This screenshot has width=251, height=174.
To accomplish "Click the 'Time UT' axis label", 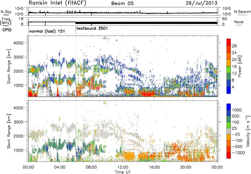I will pos(123,172).
